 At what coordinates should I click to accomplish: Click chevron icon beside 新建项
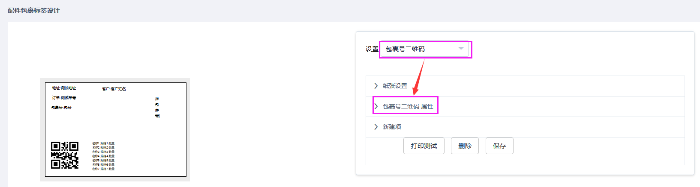pos(376,127)
